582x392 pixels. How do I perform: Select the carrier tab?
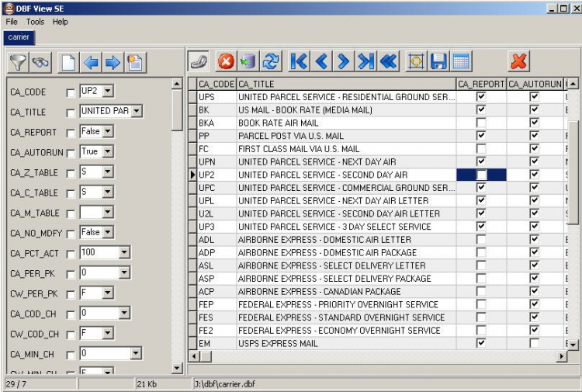pos(19,37)
